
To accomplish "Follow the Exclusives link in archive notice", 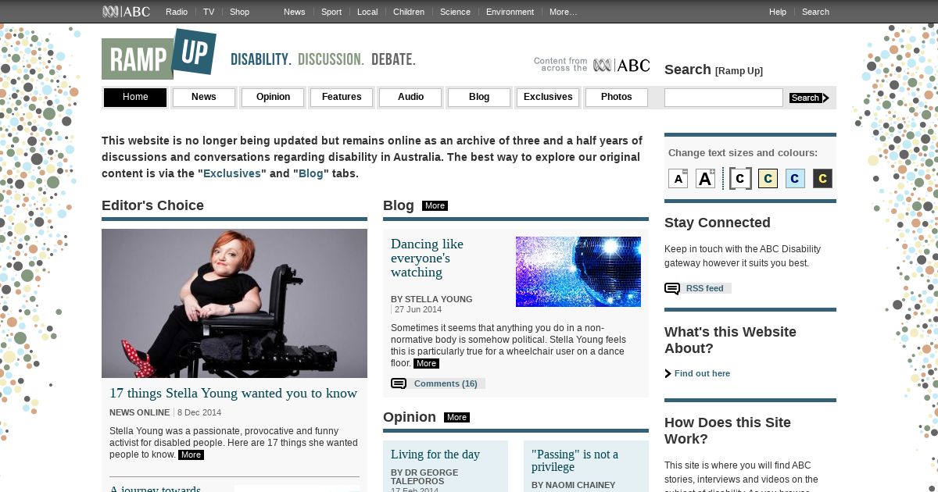I will [232, 173].
